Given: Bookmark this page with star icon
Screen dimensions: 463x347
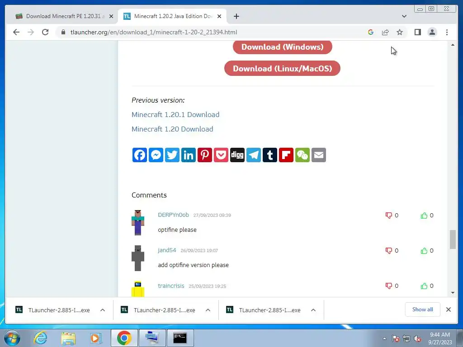Looking at the screenshot, I should [400, 32].
